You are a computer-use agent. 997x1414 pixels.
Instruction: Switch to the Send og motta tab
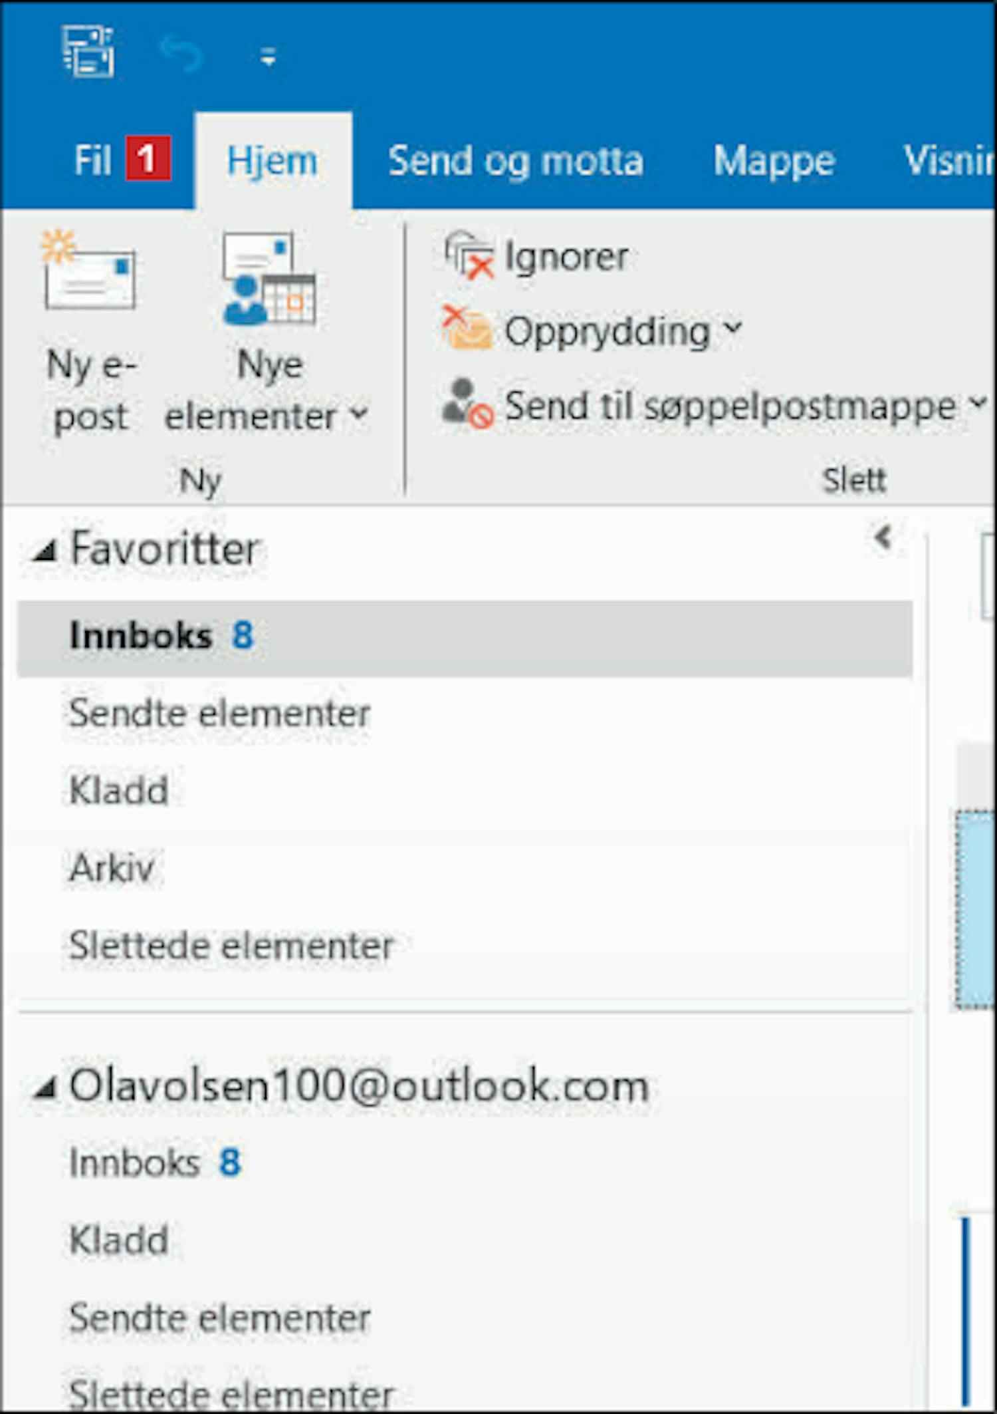pos(516,161)
